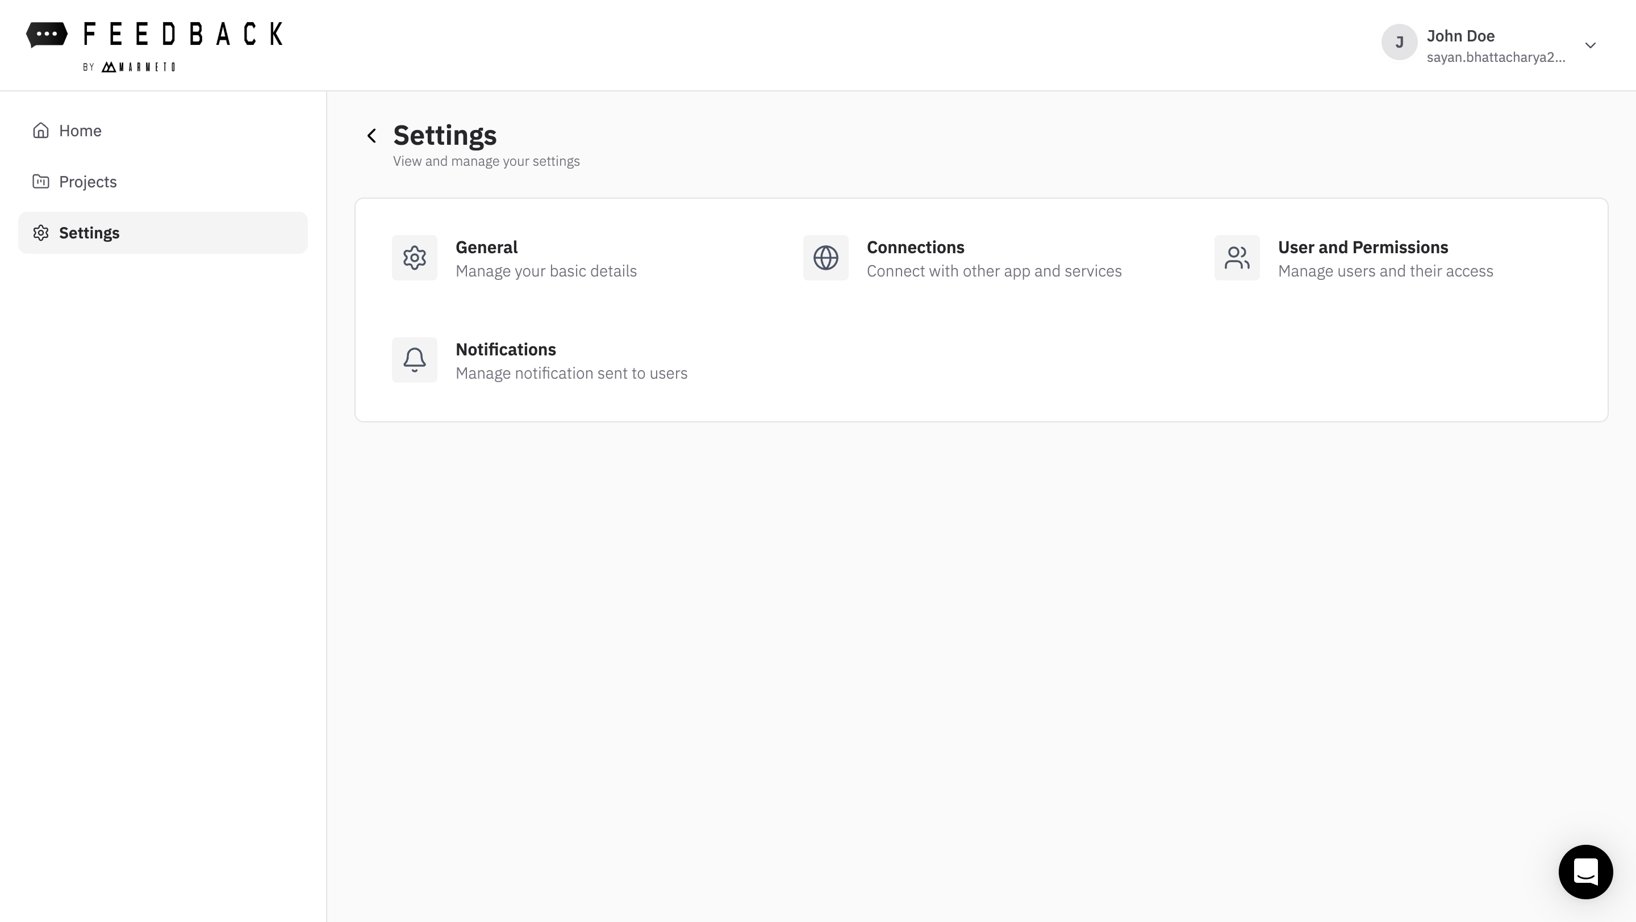Click the Notifications bell icon
The height and width of the screenshot is (922, 1636).
(x=414, y=360)
